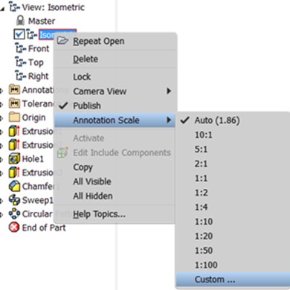Click the Annotations folder icon
Screen dimensions: 290x290
click(x=14, y=90)
